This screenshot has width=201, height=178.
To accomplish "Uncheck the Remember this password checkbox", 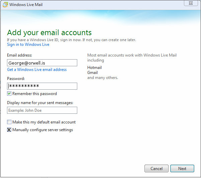I will click(x=9, y=94).
